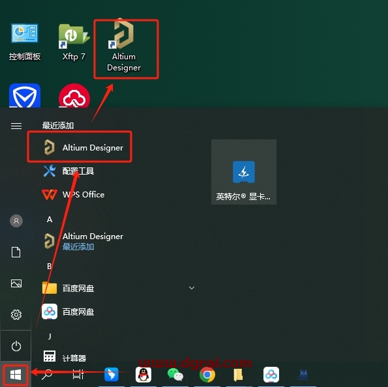388x387 pixels.
Task: Click letter A section header
Action: coord(50,220)
